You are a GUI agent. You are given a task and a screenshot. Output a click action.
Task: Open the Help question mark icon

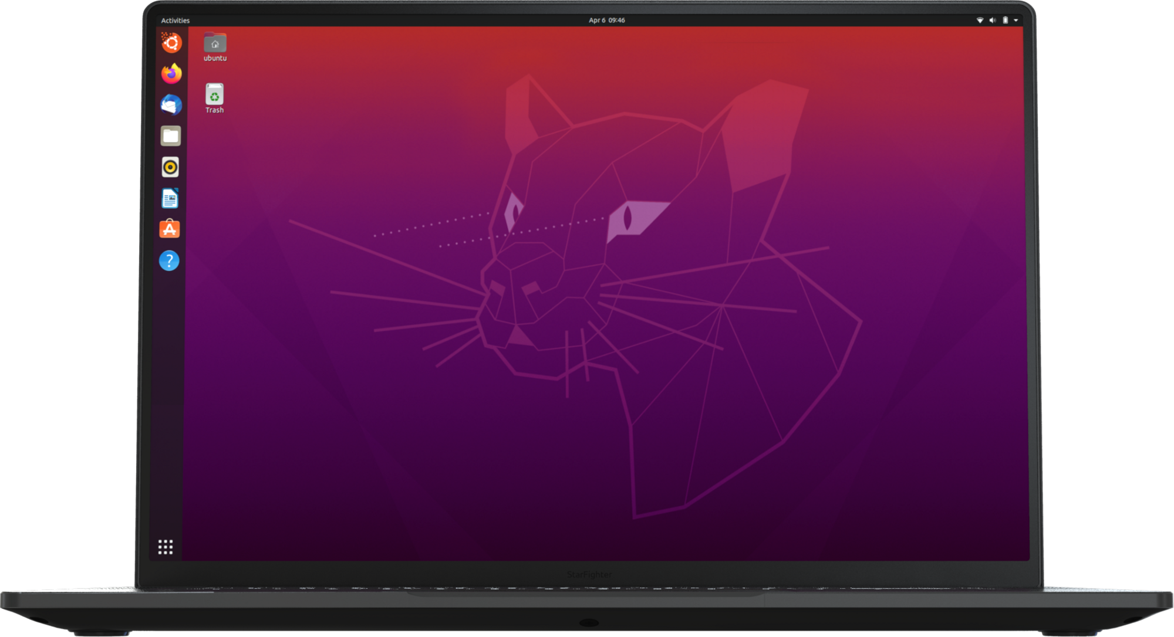[x=169, y=260]
